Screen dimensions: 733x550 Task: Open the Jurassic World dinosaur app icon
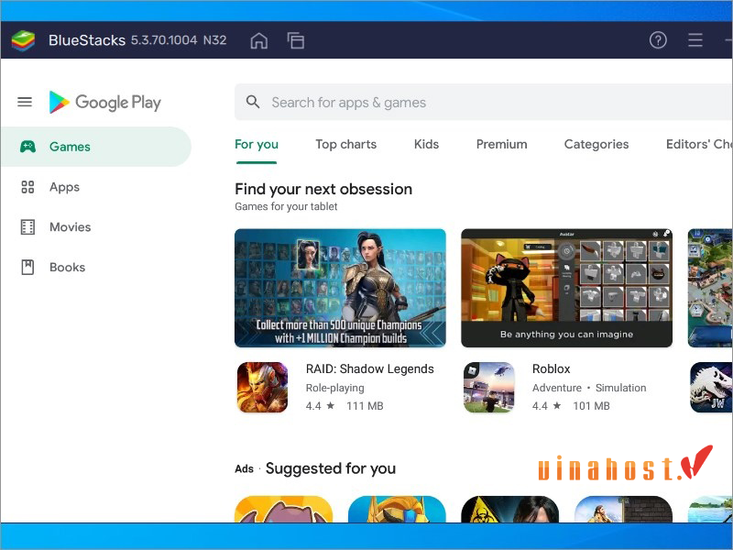tap(712, 387)
